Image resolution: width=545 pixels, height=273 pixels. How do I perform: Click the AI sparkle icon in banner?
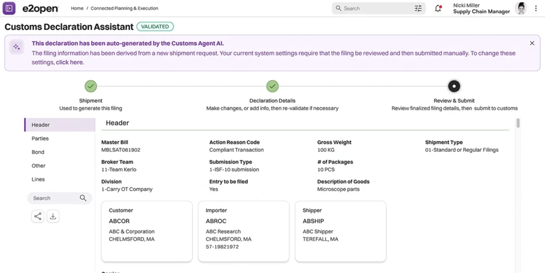pos(17,47)
